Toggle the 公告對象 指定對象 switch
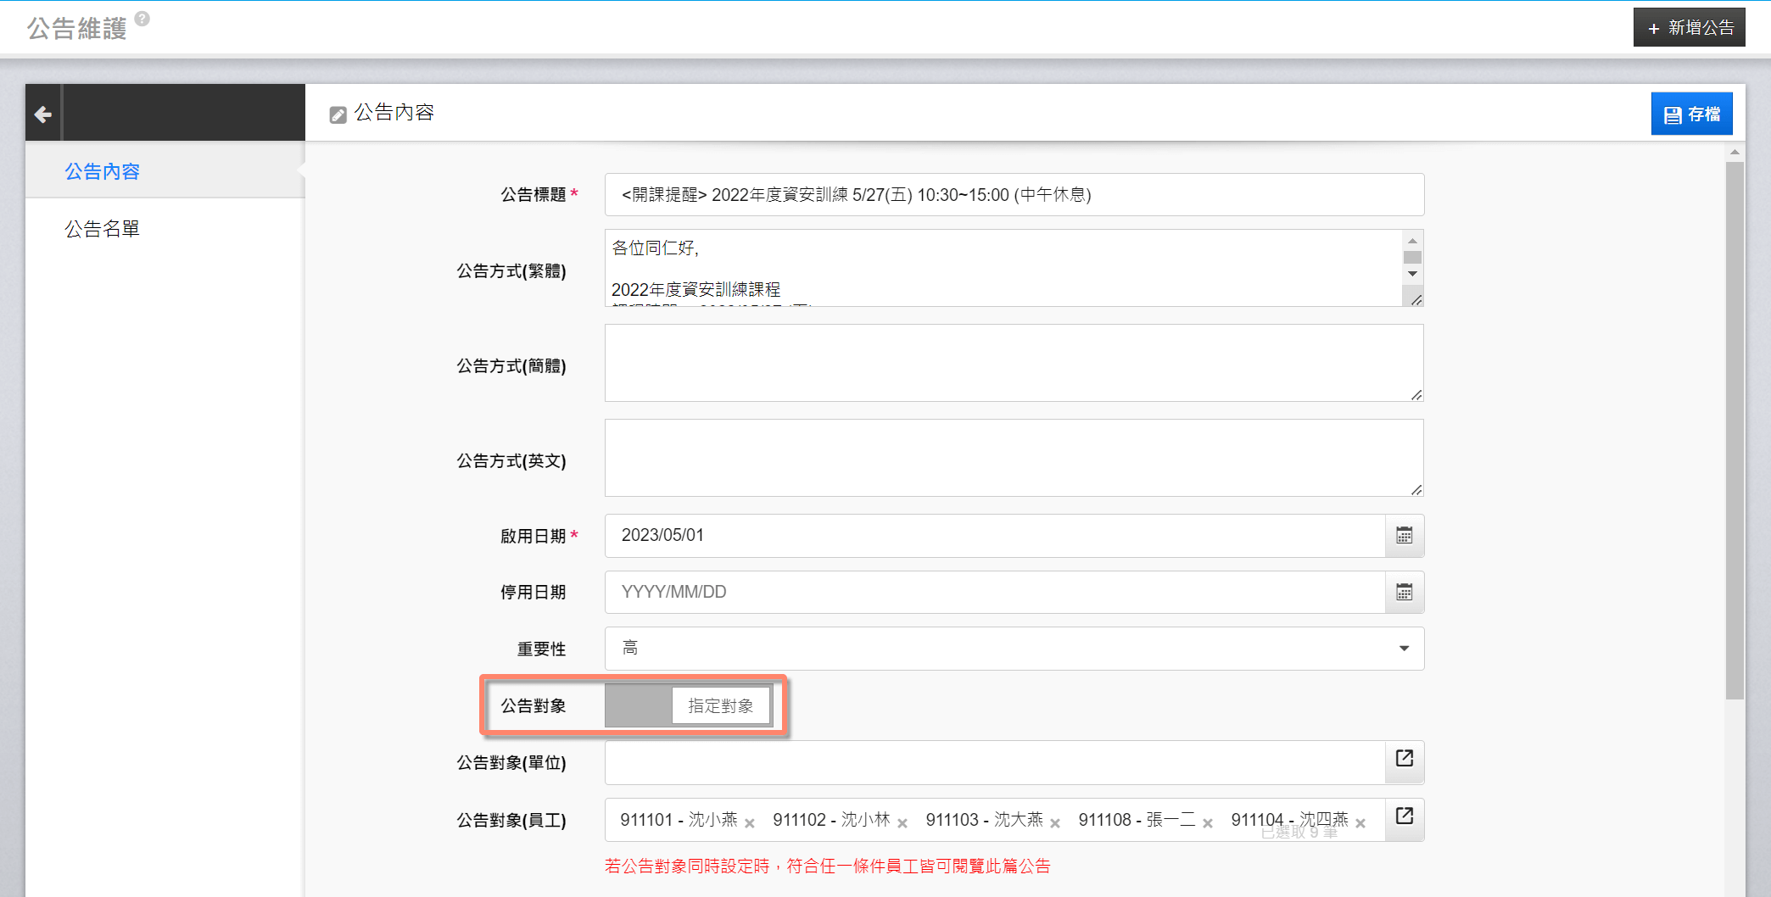This screenshot has height=897, width=1771. (x=688, y=706)
